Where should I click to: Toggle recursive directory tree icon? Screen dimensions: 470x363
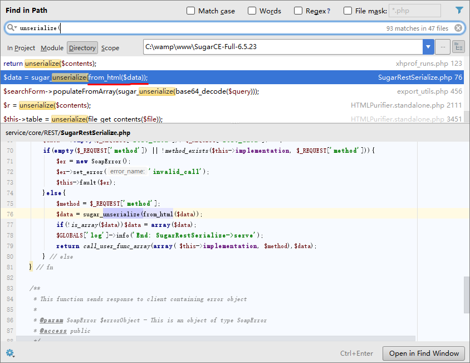(x=458, y=47)
